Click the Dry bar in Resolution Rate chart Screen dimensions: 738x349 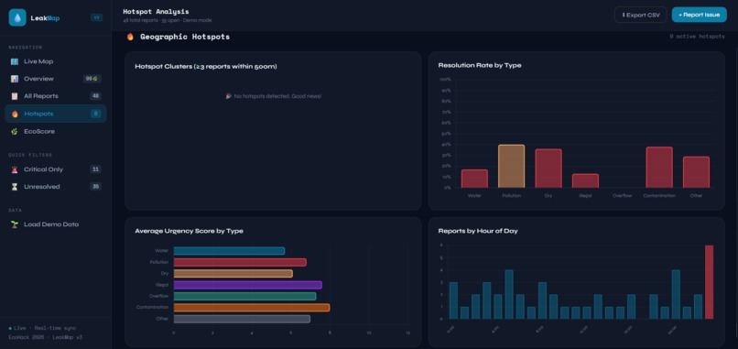click(x=548, y=169)
